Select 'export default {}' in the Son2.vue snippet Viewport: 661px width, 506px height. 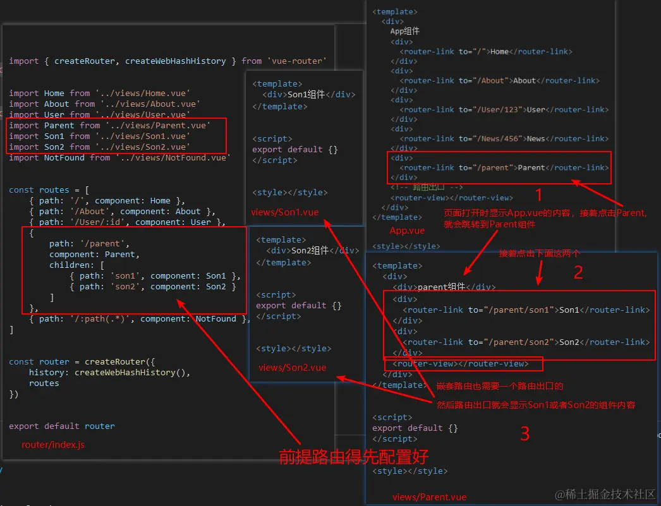coord(299,306)
